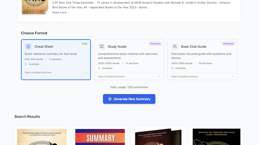Click the 'Choose Format' heading
The width and height of the screenshot is (259, 145).
tap(34, 33)
